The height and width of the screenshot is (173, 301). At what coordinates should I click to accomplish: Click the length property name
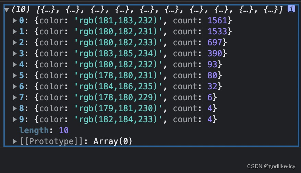(x=34, y=130)
